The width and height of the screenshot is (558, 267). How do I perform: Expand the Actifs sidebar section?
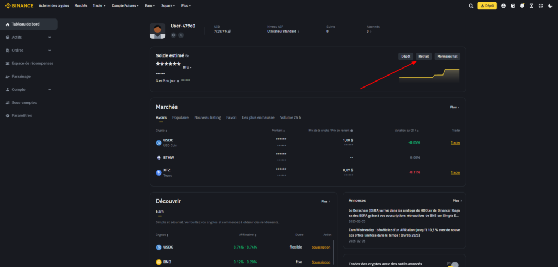pos(50,37)
